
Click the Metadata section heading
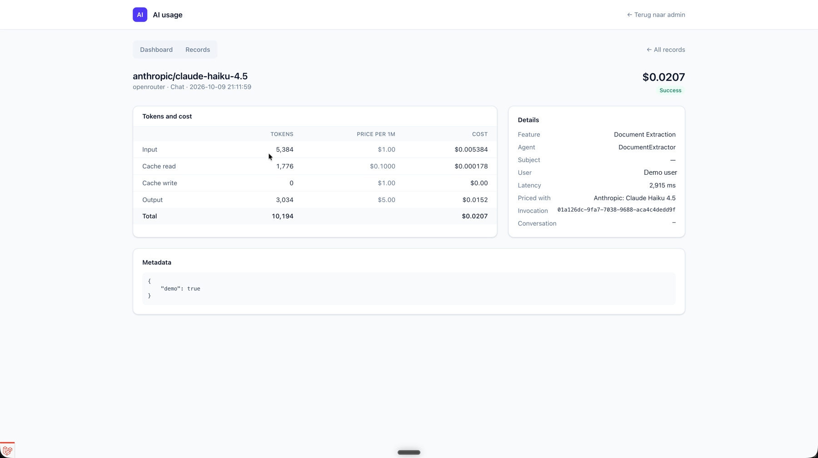coord(157,262)
